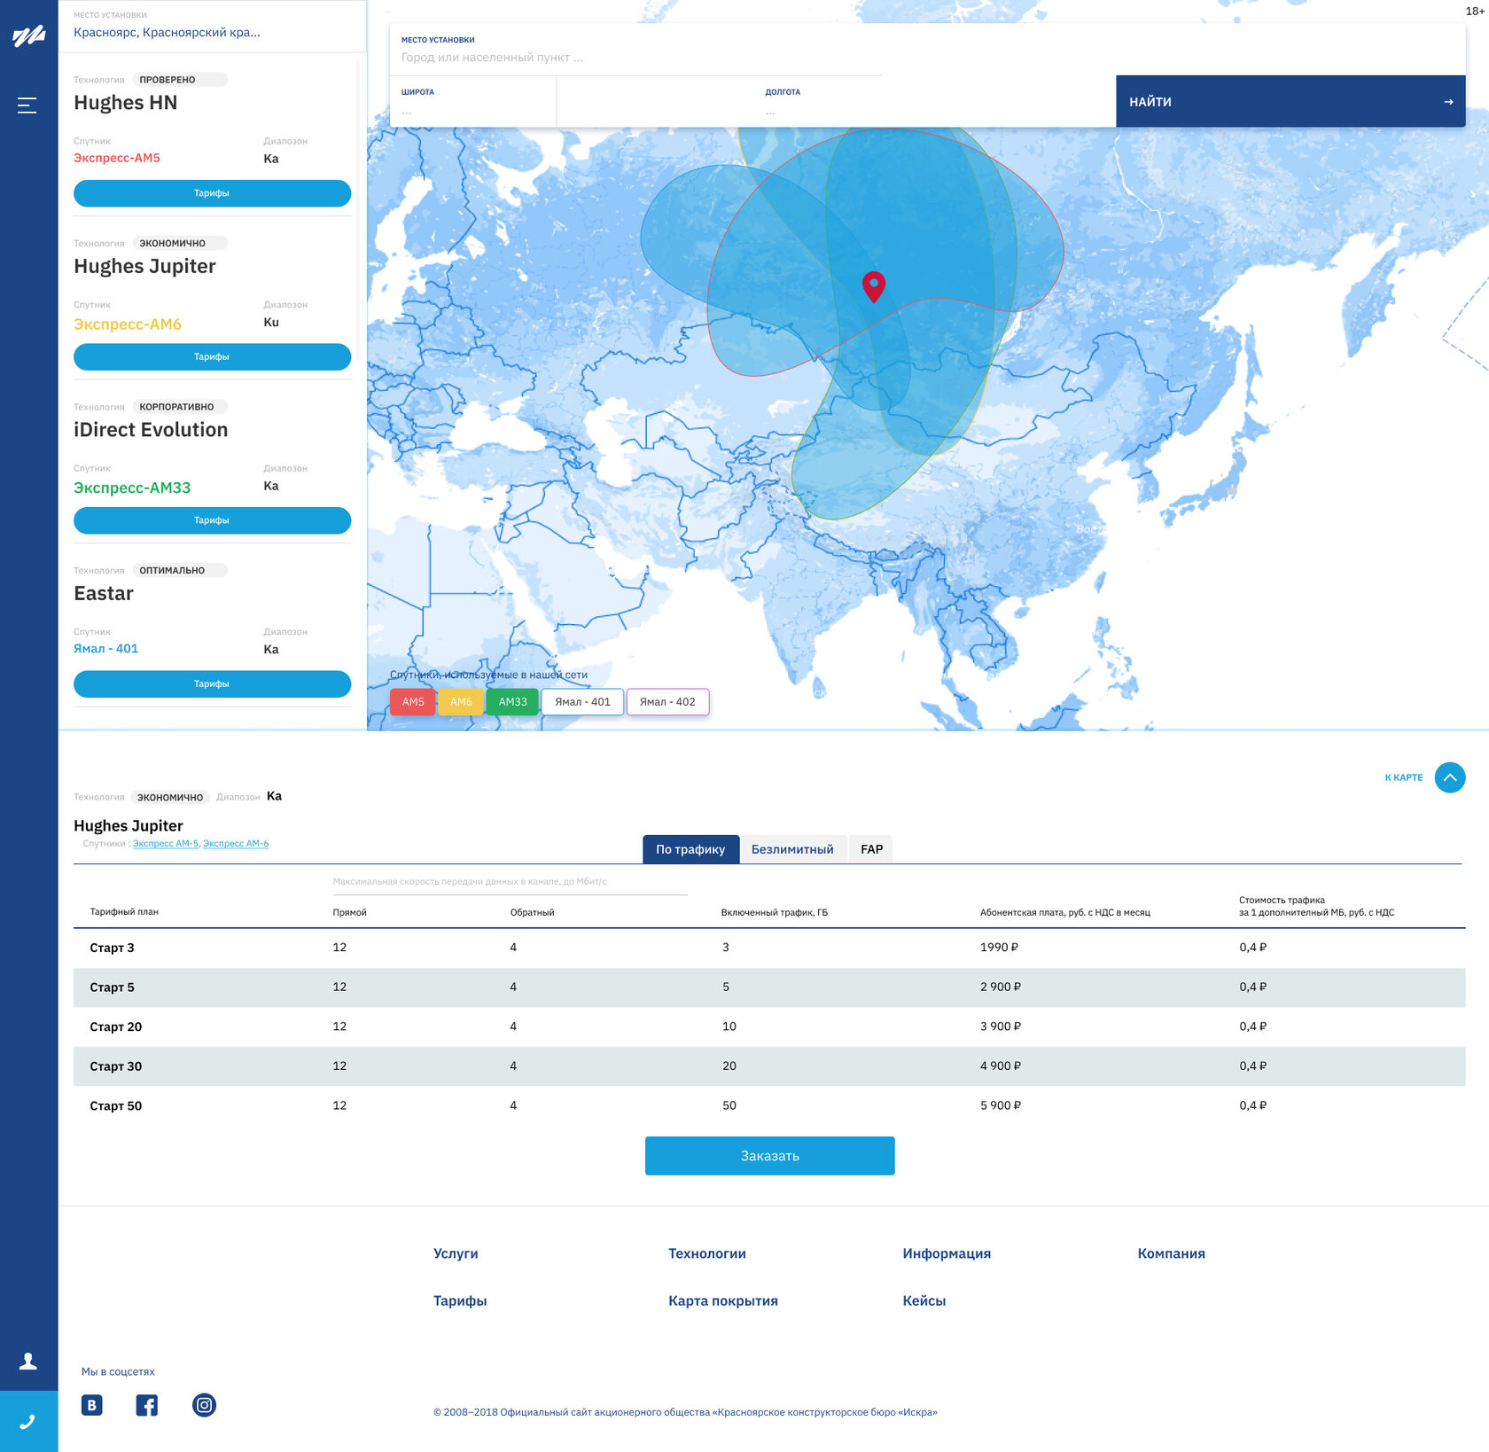
Task: Click the arrow on the НАЙТИ button
Action: pyautogui.click(x=1448, y=102)
